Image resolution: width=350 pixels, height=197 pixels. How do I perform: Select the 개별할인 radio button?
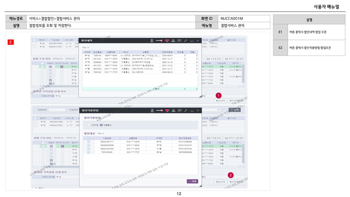[x=101, y=125]
